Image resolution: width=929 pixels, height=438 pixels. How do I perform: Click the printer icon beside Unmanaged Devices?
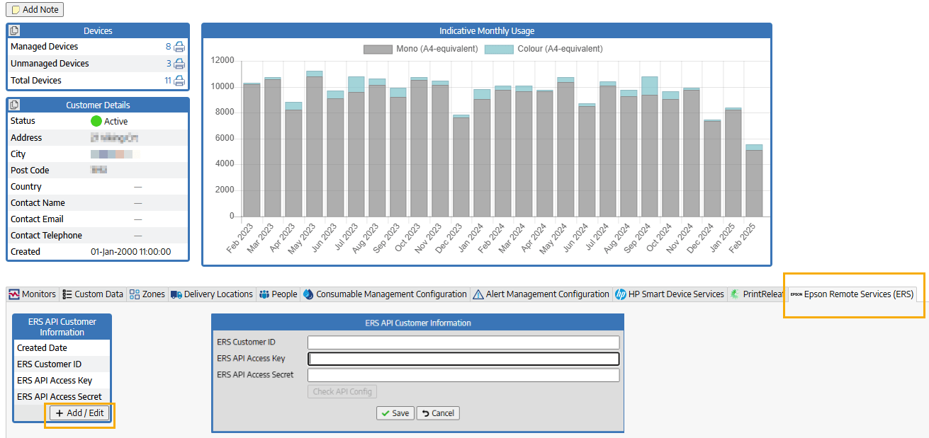179,64
